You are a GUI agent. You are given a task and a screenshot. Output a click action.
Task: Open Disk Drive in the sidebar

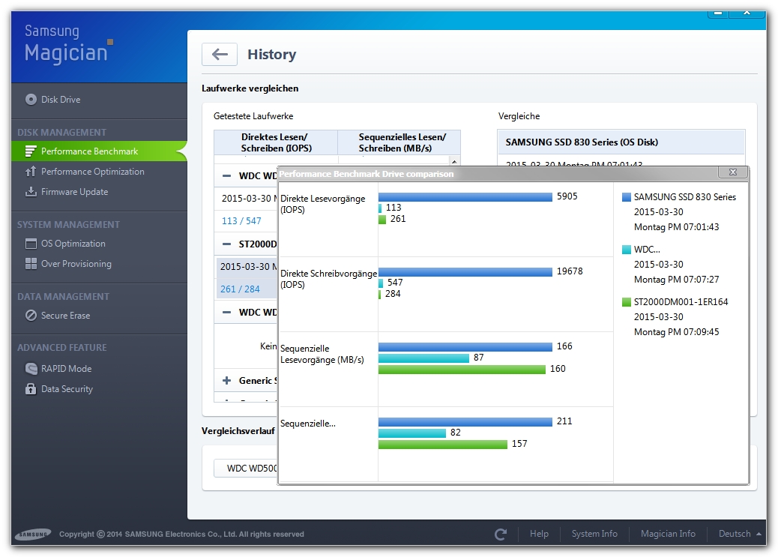(61, 99)
